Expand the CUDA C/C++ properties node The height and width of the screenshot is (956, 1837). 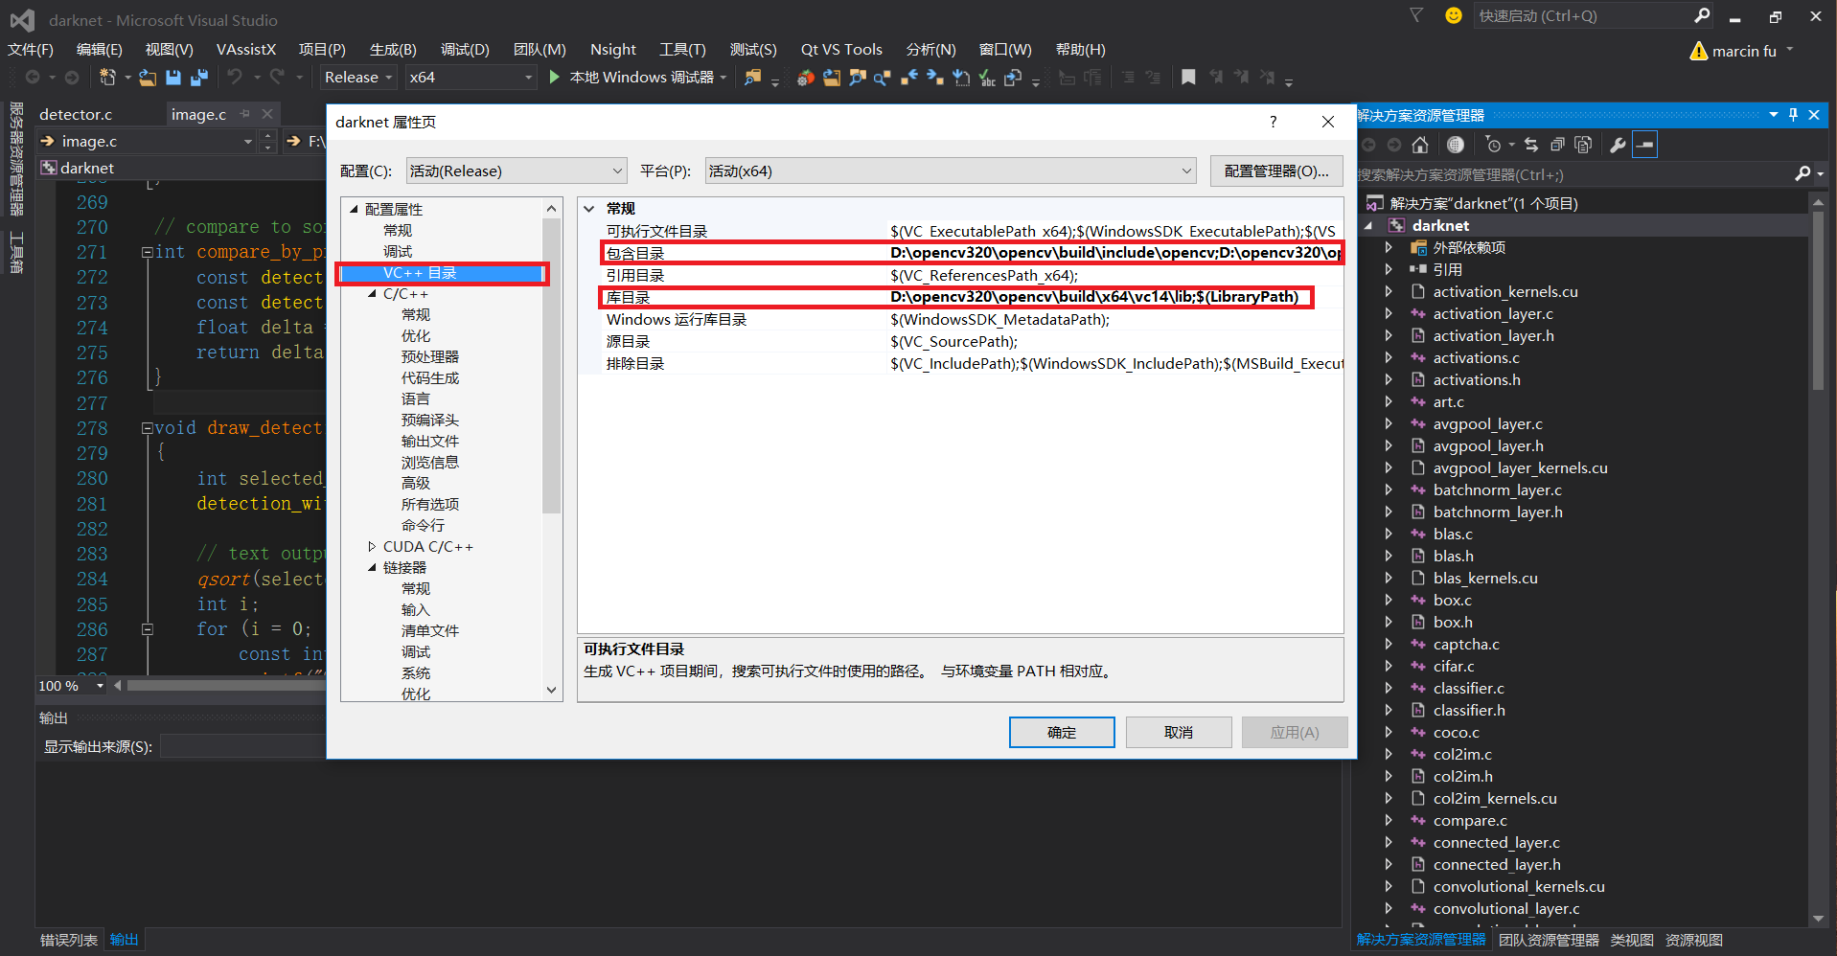point(373,546)
